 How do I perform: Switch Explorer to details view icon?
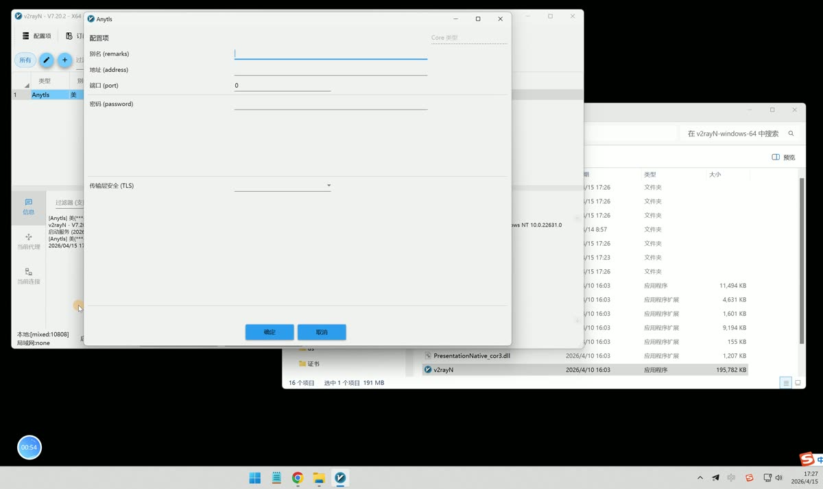click(786, 383)
